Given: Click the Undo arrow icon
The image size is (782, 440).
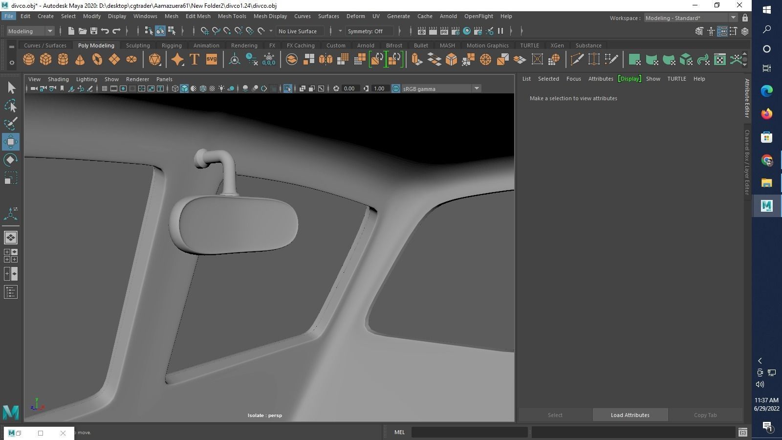Looking at the screenshot, I should tap(105, 31).
